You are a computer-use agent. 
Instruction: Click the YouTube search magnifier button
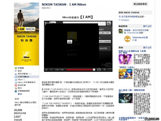[108, 23]
